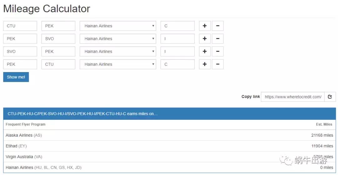Focus the third row origin field SVO
Viewport: 338px width, 175px height.
[20, 51]
